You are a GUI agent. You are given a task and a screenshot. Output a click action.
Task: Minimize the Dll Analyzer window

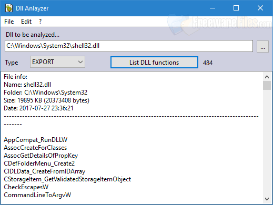(213, 8)
